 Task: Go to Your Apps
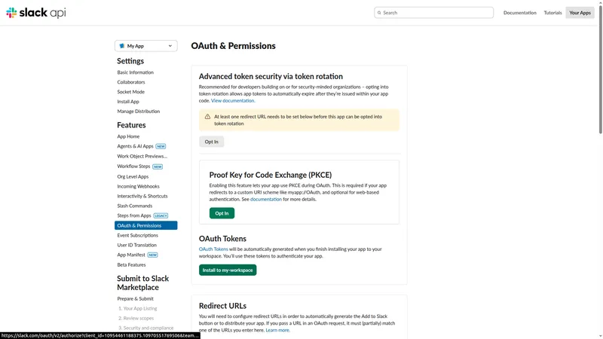point(580,13)
